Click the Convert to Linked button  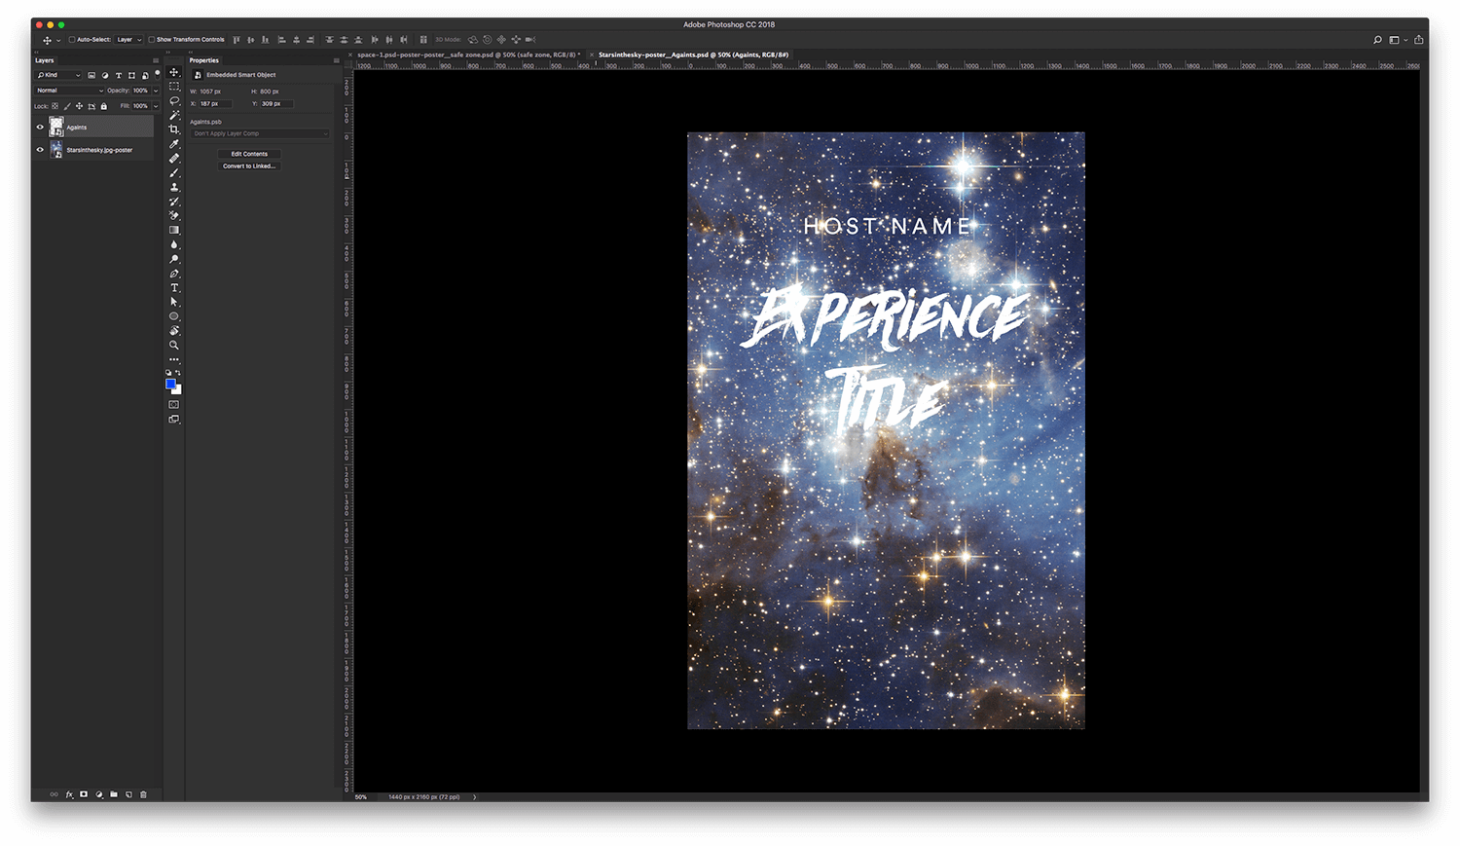249,166
